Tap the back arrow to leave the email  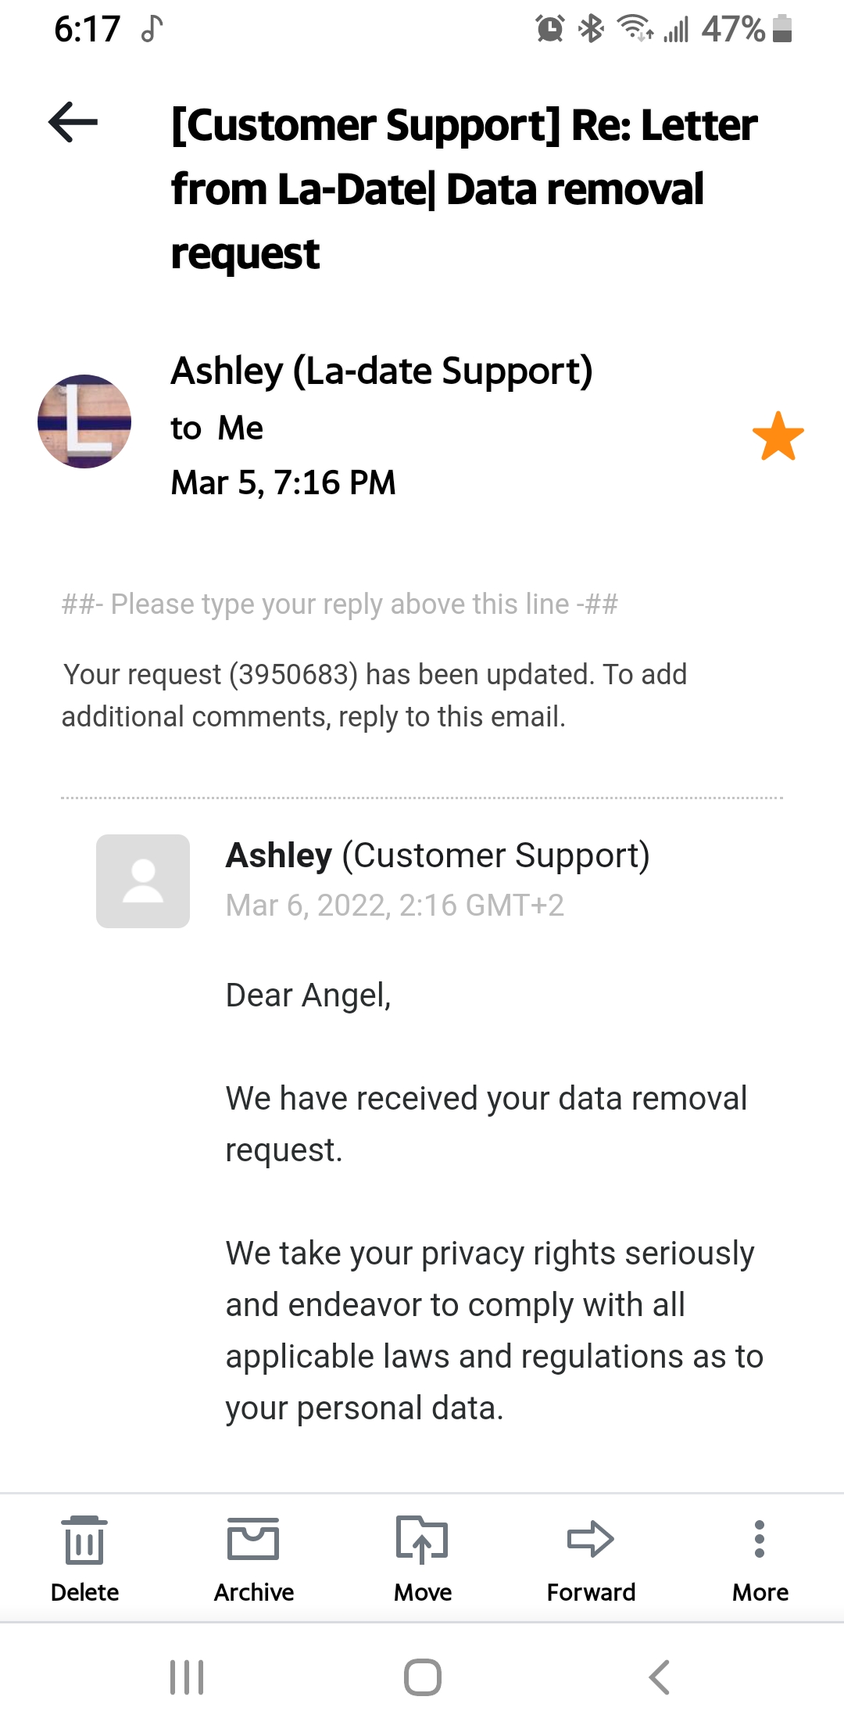[73, 122]
